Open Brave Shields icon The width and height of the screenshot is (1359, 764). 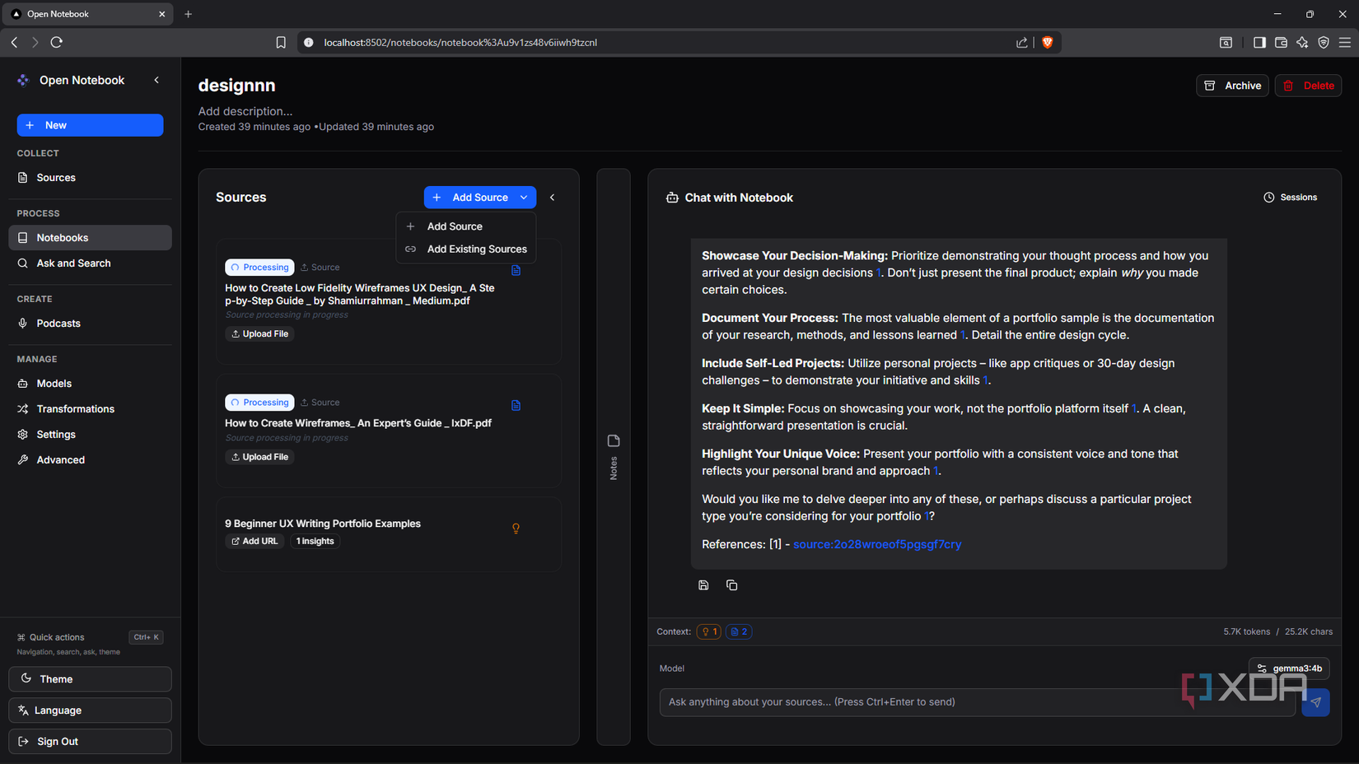(x=1048, y=43)
